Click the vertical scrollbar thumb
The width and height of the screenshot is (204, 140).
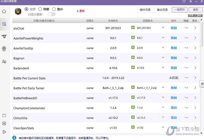coord(201,34)
